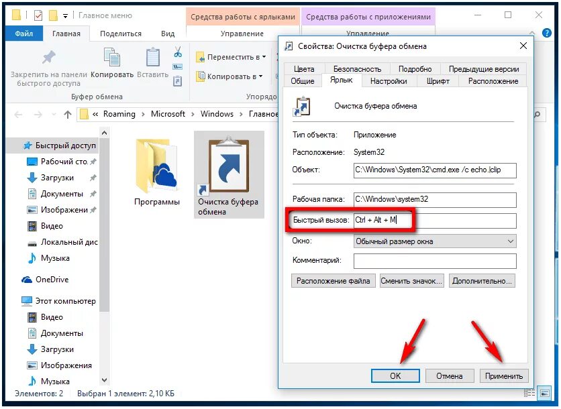The image size is (561, 409).
Task: Open the recent locations dropdown arrow
Action: (54, 115)
